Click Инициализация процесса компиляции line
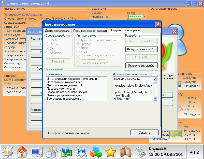204x159 pixels. coord(72,79)
